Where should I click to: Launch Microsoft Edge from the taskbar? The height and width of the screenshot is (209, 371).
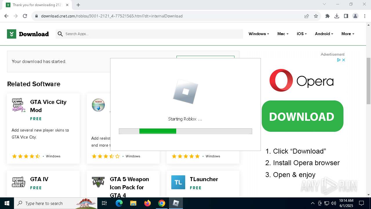(119, 203)
